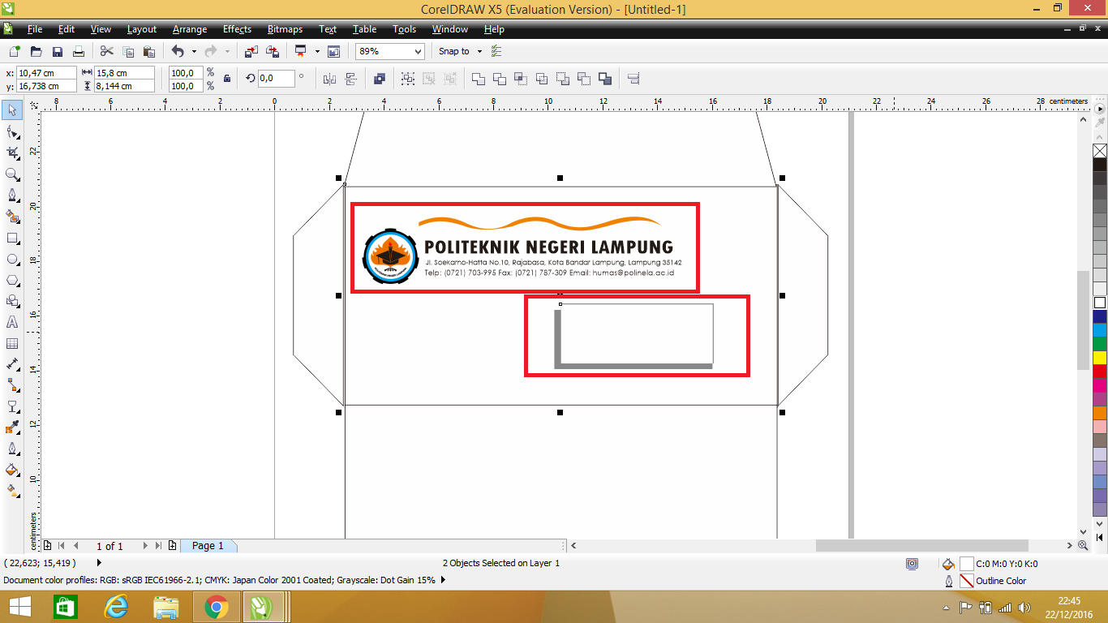Image resolution: width=1108 pixels, height=623 pixels.
Task: Click the object width field
Action: pyautogui.click(x=124, y=73)
